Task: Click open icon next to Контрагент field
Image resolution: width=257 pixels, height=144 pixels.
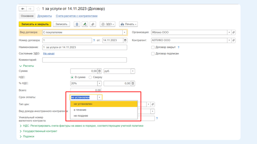Action: pyautogui.click(x=234, y=40)
